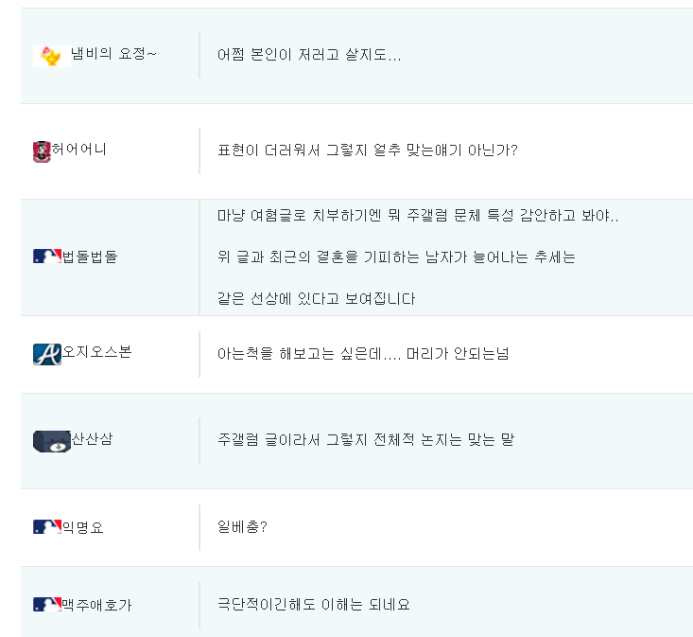Click the dark avatar icon next to 산산삼
693x637 pixels.
click(x=51, y=441)
